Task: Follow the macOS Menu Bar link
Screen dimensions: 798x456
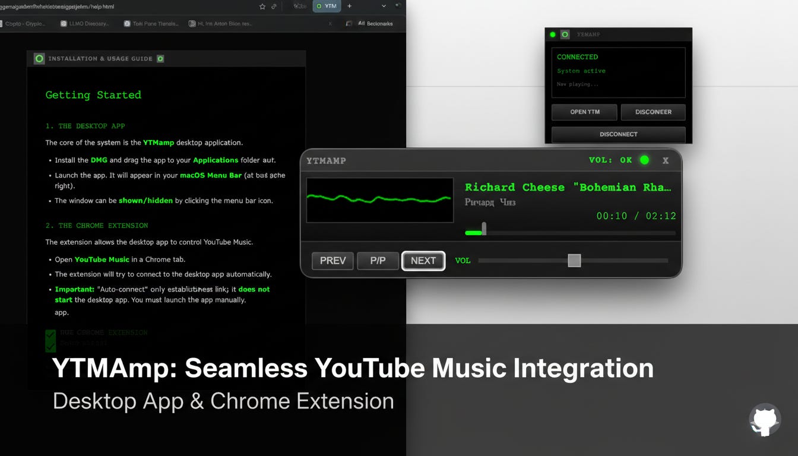Action: (x=211, y=176)
